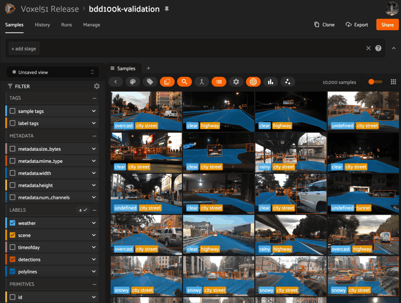The height and width of the screenshot is (303, 401).
Task: Check the metadata.mime_type checkbox
Action: (x=13, y=161)
